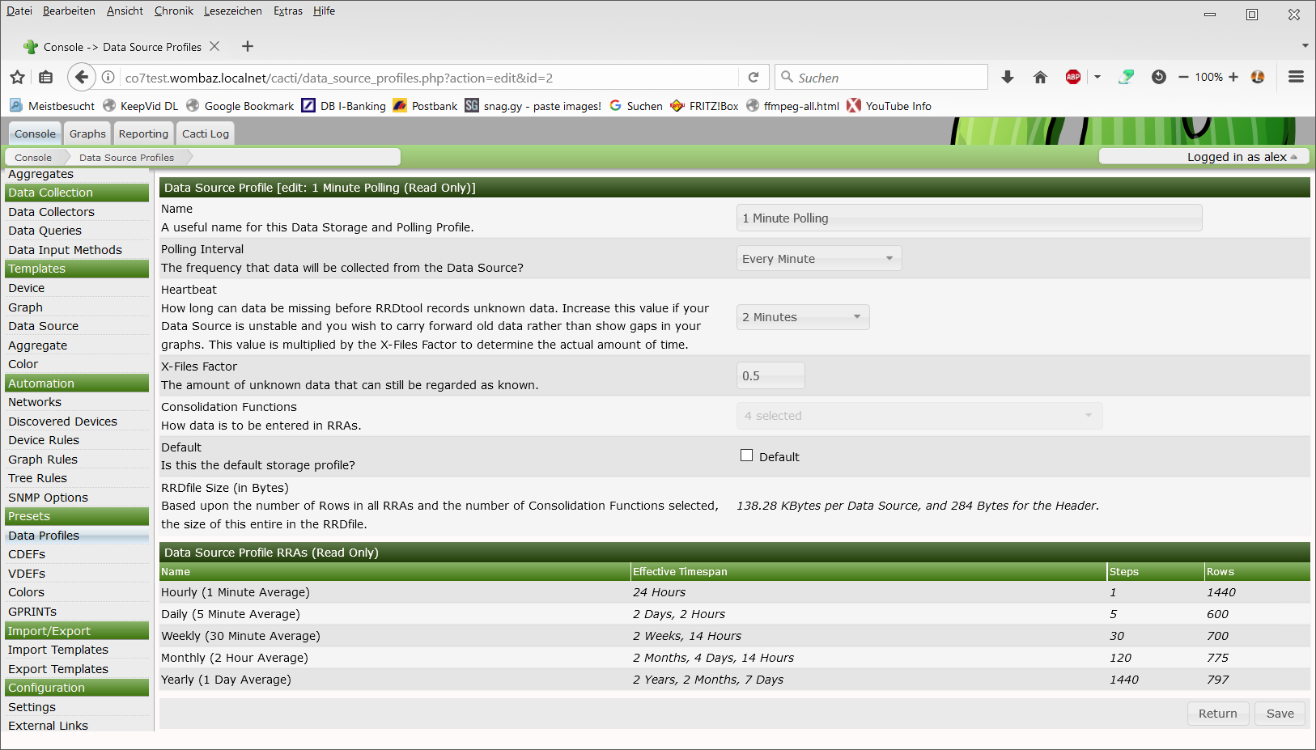Open the Bearbeiten menu

coord(69,11)
